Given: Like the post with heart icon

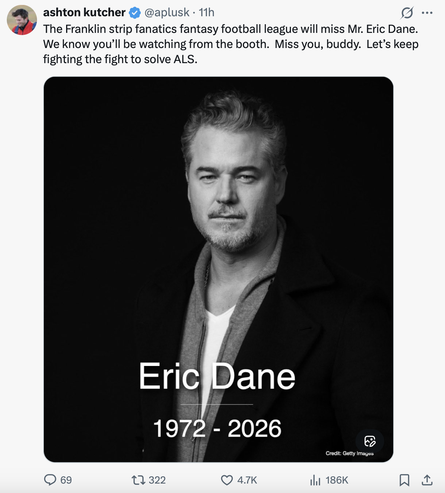Looking at the screenshot, I should [x=227, y=480].
